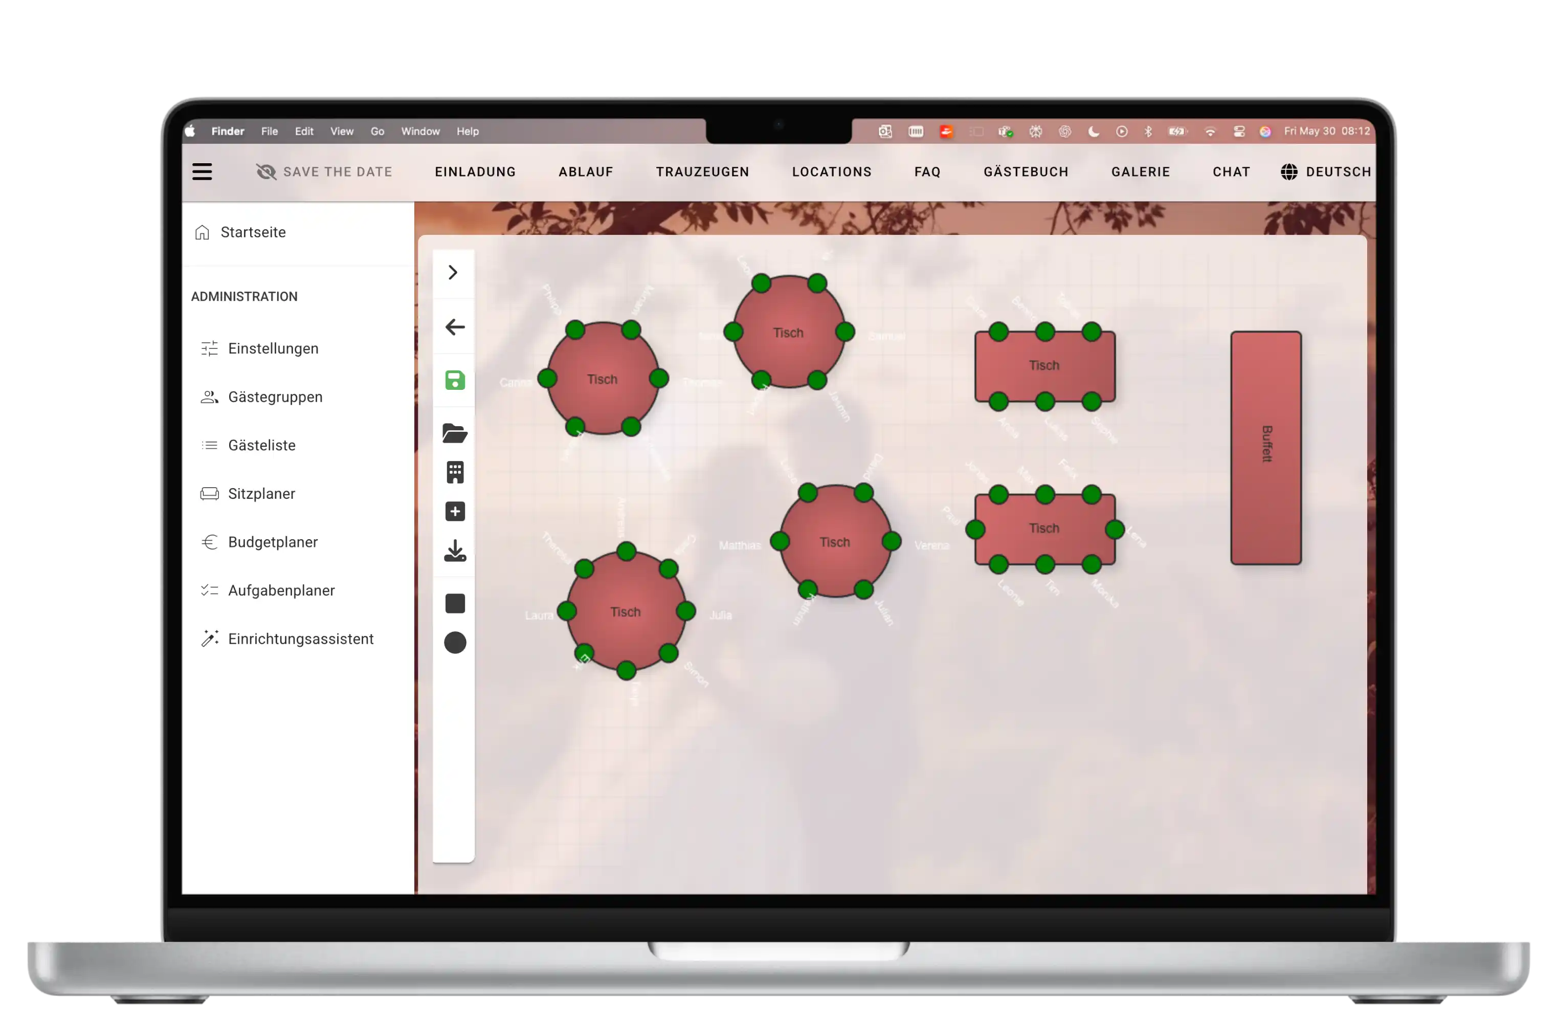Go to Budgetplaner in the sidebar
The width and height of the screenshot is (1558, 1013).
[272, 542]
